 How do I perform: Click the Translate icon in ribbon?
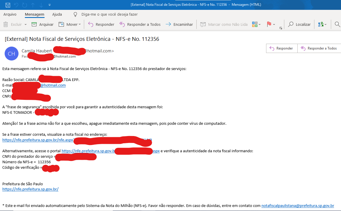tap(320, 24)
